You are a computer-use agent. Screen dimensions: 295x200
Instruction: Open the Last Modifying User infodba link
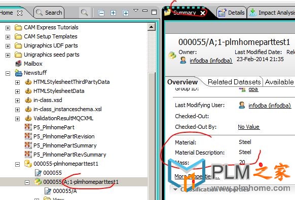pos(270,106)
